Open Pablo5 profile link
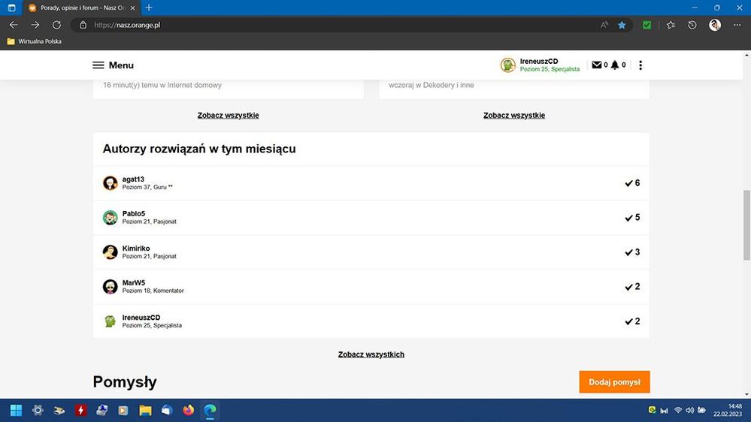This screenshot has height=422, width=751. 134,213
